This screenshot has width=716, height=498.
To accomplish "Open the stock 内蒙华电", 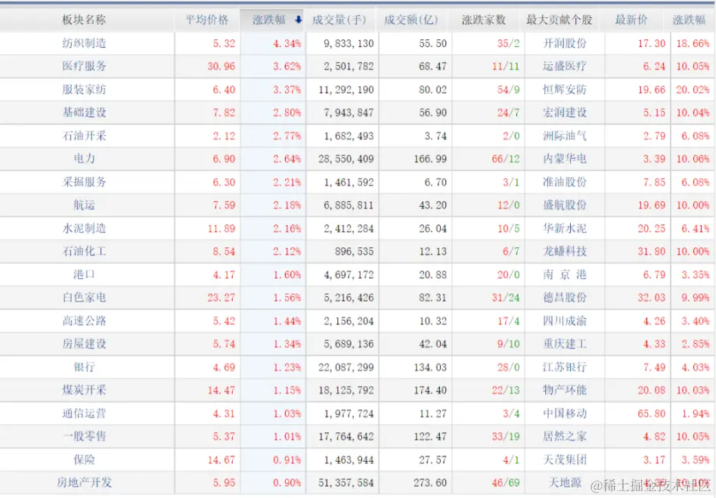I will coord(564,159).
